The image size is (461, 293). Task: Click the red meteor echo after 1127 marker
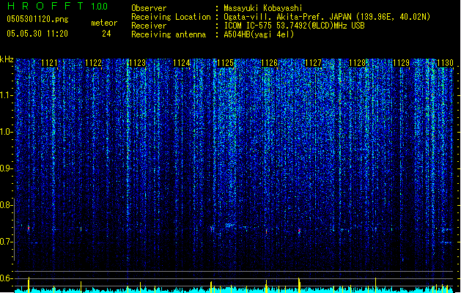(299, 231)
